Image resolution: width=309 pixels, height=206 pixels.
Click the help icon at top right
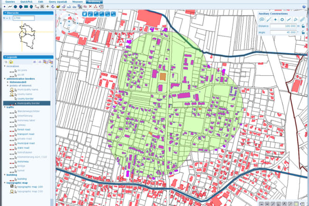[x=304, y=7]
